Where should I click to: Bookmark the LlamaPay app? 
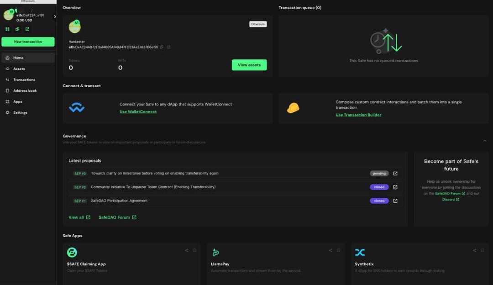tap(339, 250)
